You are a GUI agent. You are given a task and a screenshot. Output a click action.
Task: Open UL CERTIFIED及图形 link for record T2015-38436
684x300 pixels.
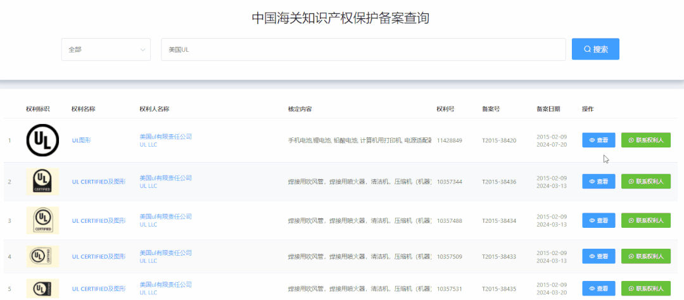click(99, 182)
